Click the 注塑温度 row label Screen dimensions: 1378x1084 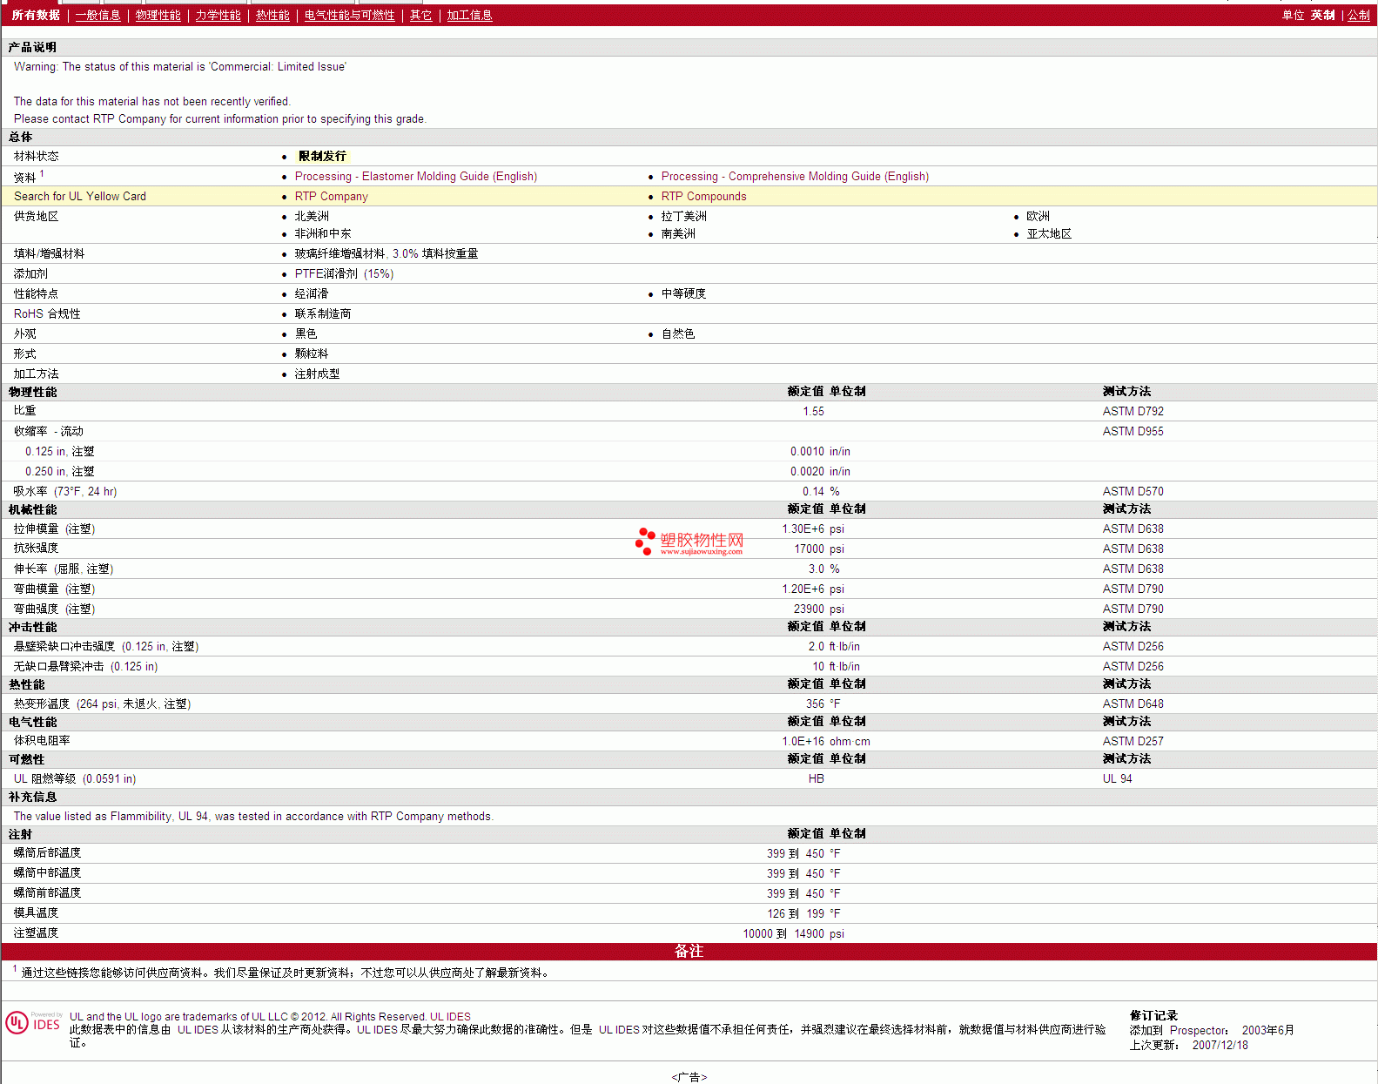pos(36,933)
